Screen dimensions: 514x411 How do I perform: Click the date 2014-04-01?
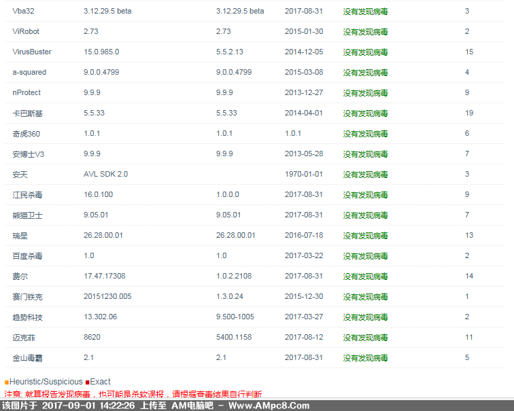[304, 113]
